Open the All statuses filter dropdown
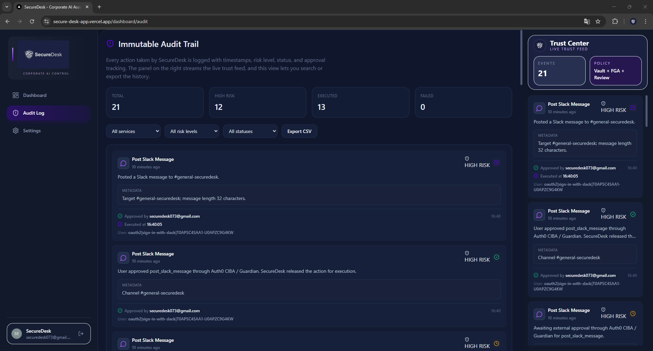Viewport: 653px width, 351px height. pos(250,131)
